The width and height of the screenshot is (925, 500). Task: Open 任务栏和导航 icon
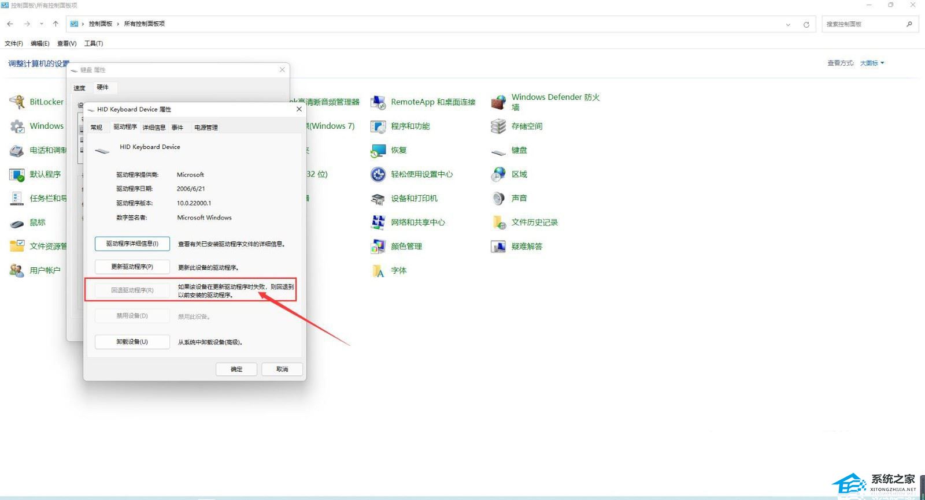coord(17,199)
